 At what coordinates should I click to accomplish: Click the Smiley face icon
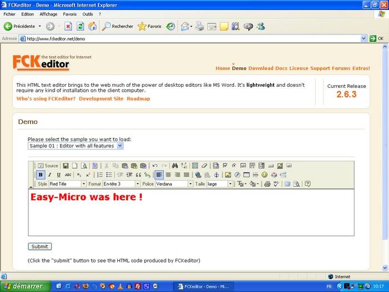pyautogui.click(x=265, y=175)
